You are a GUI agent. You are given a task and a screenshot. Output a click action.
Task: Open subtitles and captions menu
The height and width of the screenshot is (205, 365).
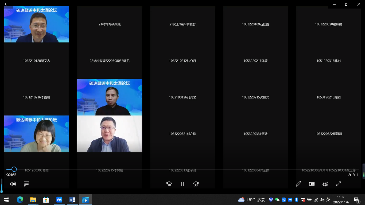coord(26,184)
